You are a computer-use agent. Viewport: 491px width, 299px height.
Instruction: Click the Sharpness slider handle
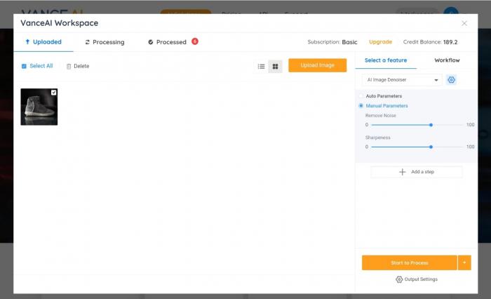431,147
